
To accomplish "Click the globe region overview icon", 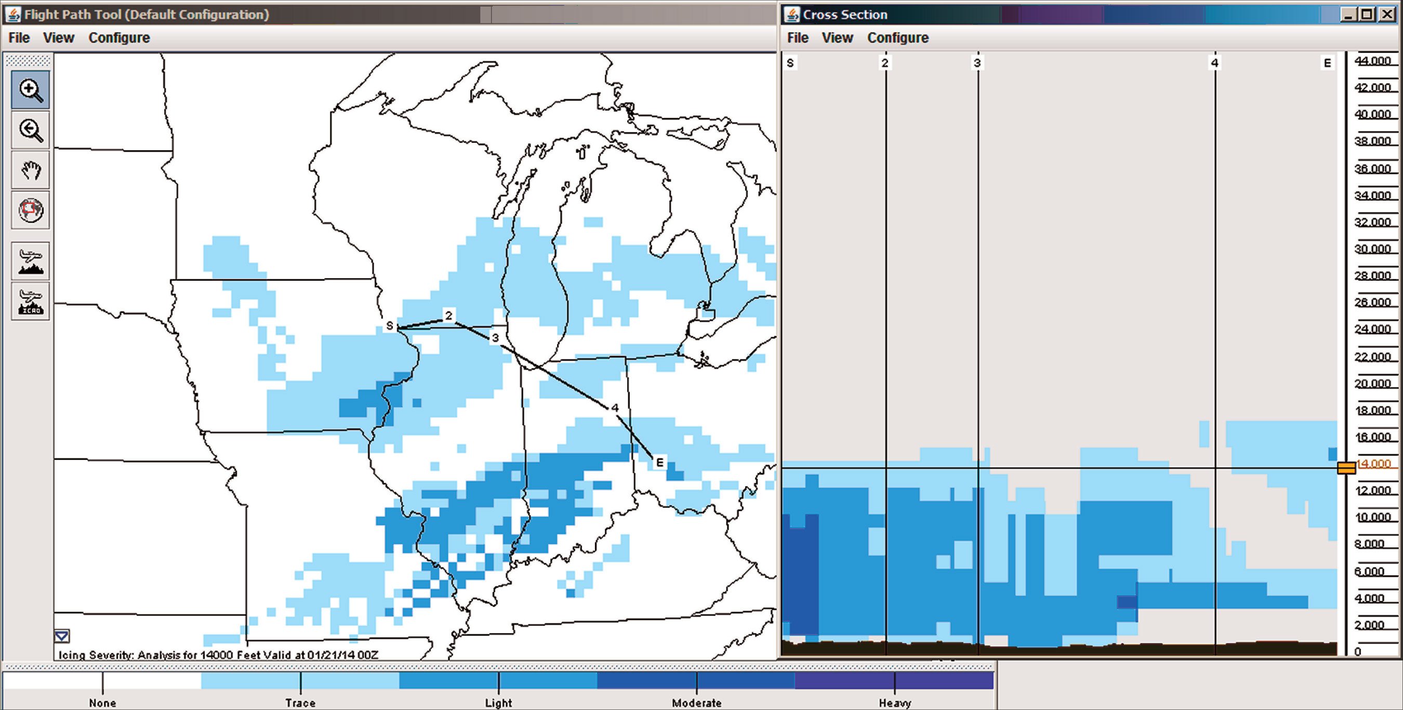I will [x=31, y=211].
